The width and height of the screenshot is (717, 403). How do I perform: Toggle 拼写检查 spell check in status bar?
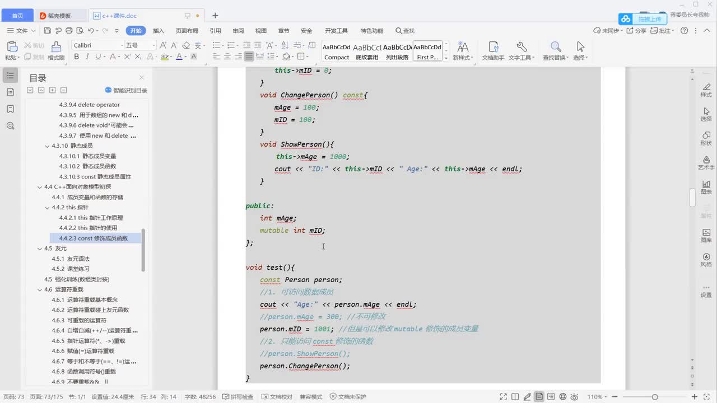point(238,397)
